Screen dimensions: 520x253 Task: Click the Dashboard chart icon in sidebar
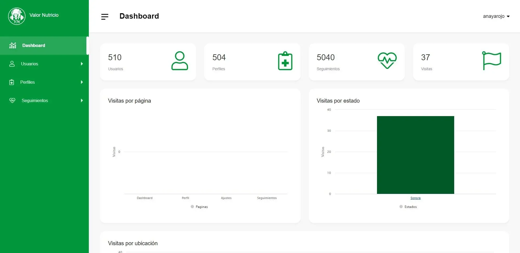[x=13, y=45]
